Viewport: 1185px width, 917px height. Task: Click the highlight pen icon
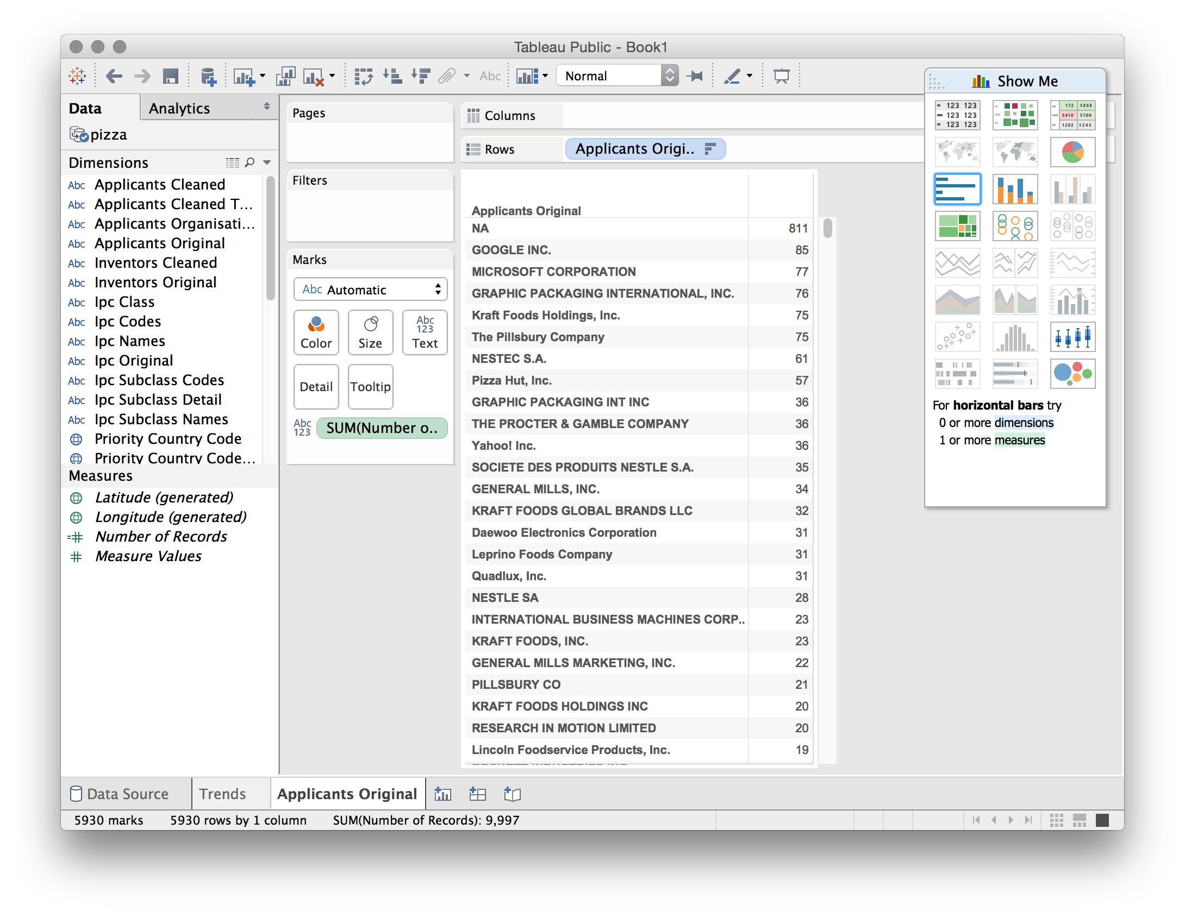click(732, 76)
